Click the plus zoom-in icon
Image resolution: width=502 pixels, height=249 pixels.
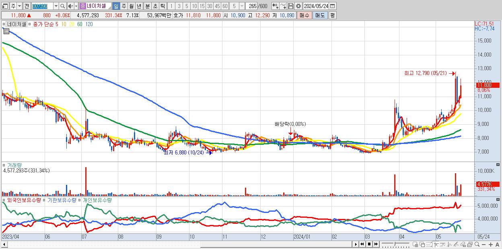(x=491, y=244)
